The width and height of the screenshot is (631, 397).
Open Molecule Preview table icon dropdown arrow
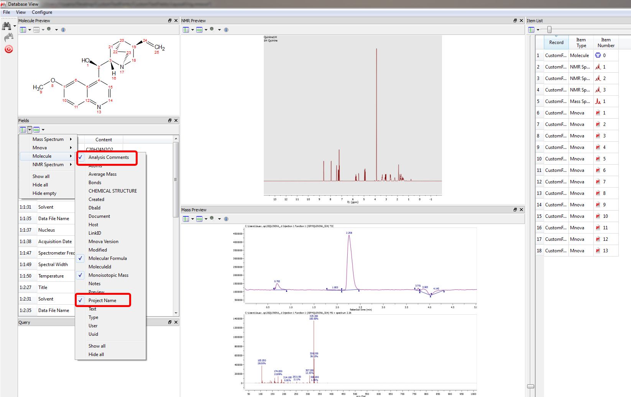pyautogui.click(x=30, y=30)
